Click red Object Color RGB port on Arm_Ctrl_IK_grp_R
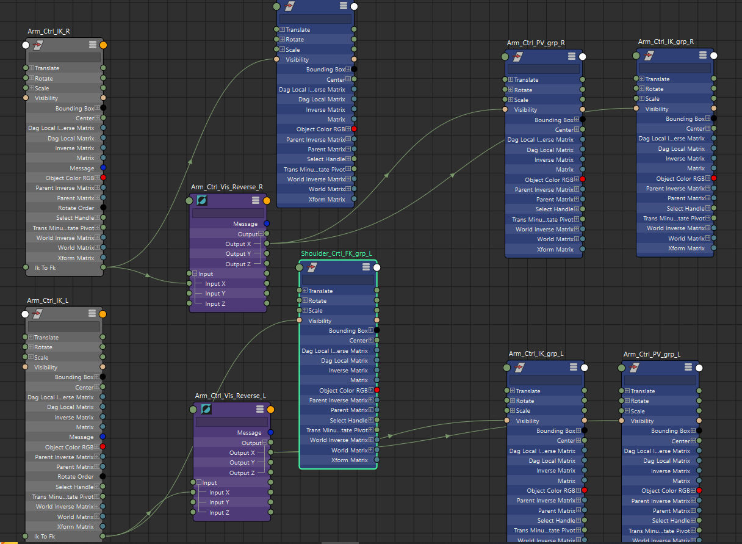Image resolution: width=742 pixels, height=544 pixels. coord(713,178)
